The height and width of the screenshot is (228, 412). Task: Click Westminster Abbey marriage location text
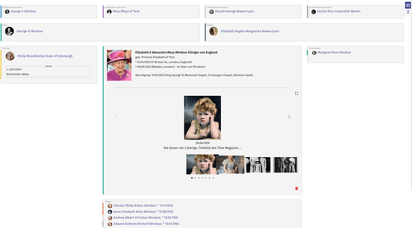(x=18, y=74)
